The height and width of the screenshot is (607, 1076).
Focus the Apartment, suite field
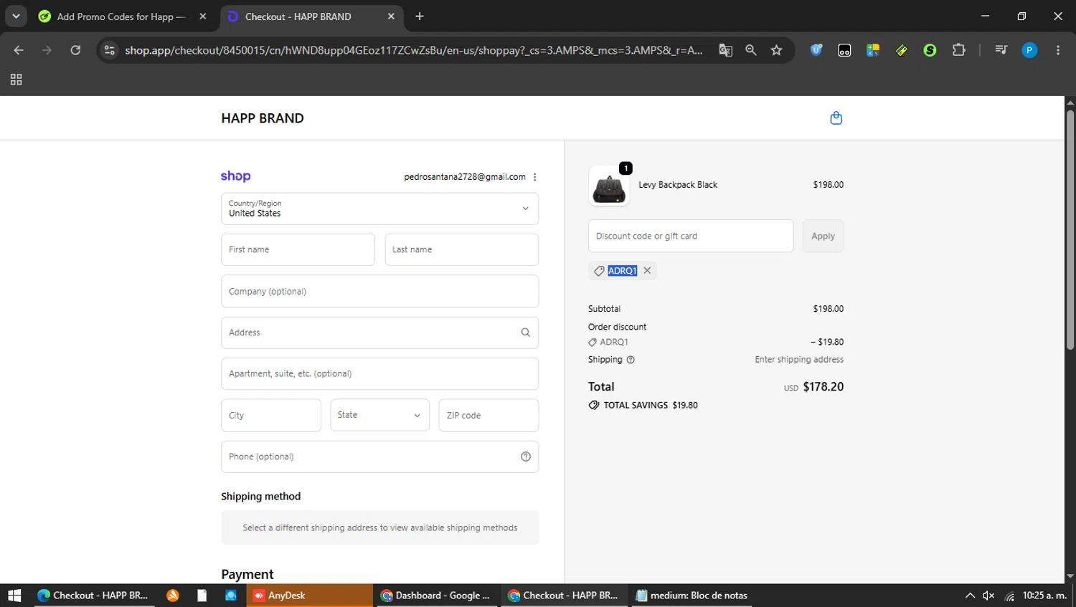pyautogui.click(x=380, y=373)
